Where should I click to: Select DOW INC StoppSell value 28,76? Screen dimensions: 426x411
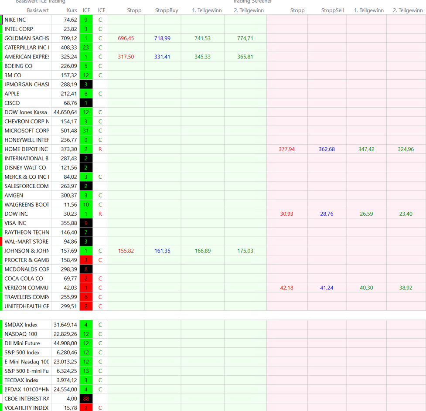click(327, 214)
